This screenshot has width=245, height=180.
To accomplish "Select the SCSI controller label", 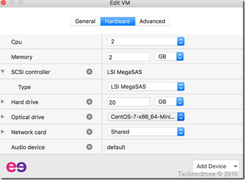I will (x=31, y=72).
